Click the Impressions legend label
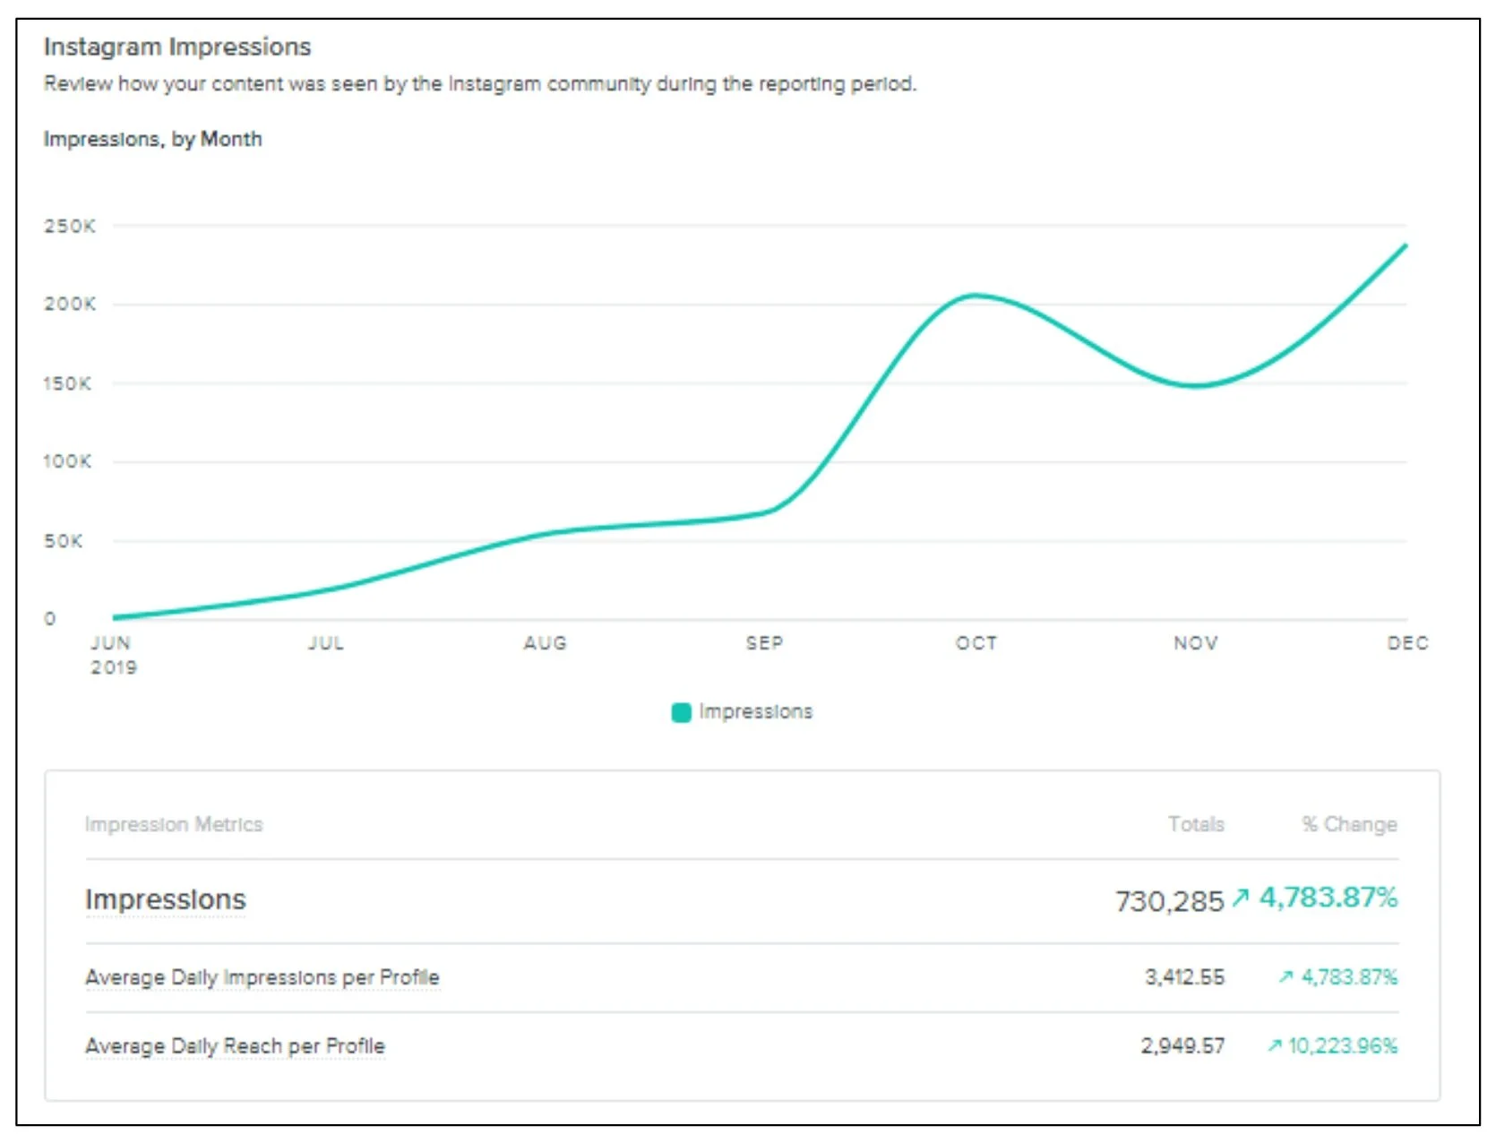This screenshot has width=1496, height=1143. pyautogui.click(x=755, y=711)
